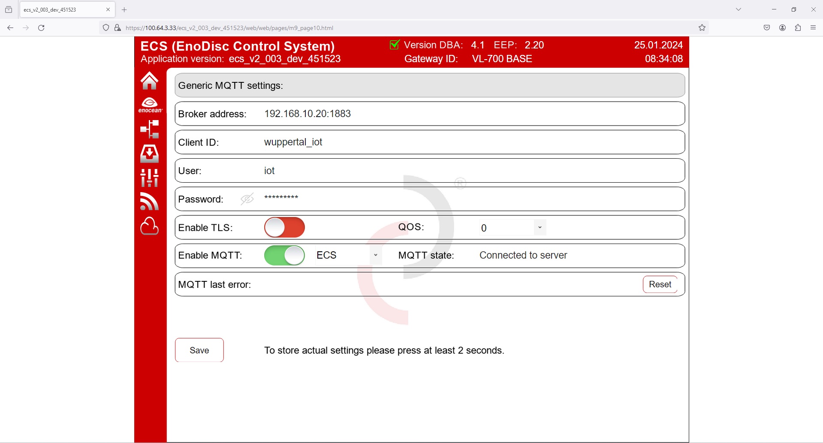The height and width of the screenshot is (443, 823).
Task: Open the QOS dropdown
Action: click(x=512, y=228)
